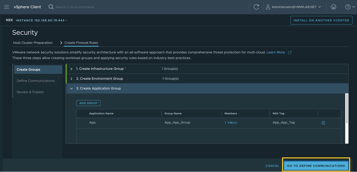This screenshot has width=357, height=172.
Task: Delete the App_App_Group row with trash icon
Action: click(323, 123)
